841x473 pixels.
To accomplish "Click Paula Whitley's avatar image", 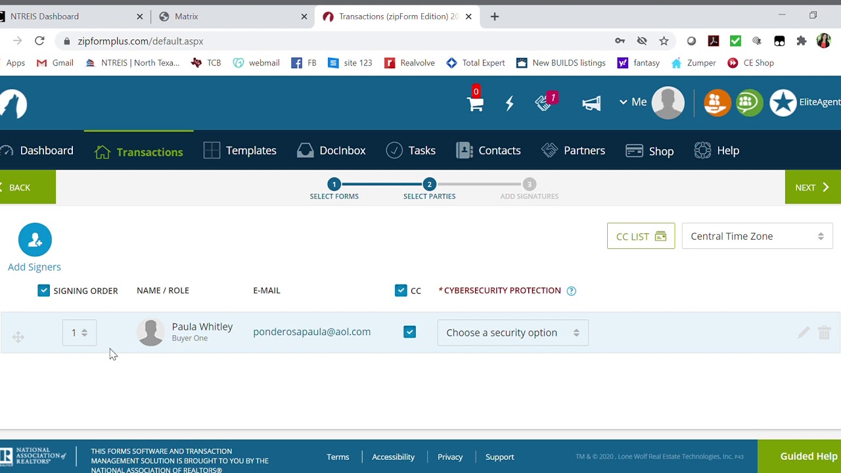I will click(150, 332).
